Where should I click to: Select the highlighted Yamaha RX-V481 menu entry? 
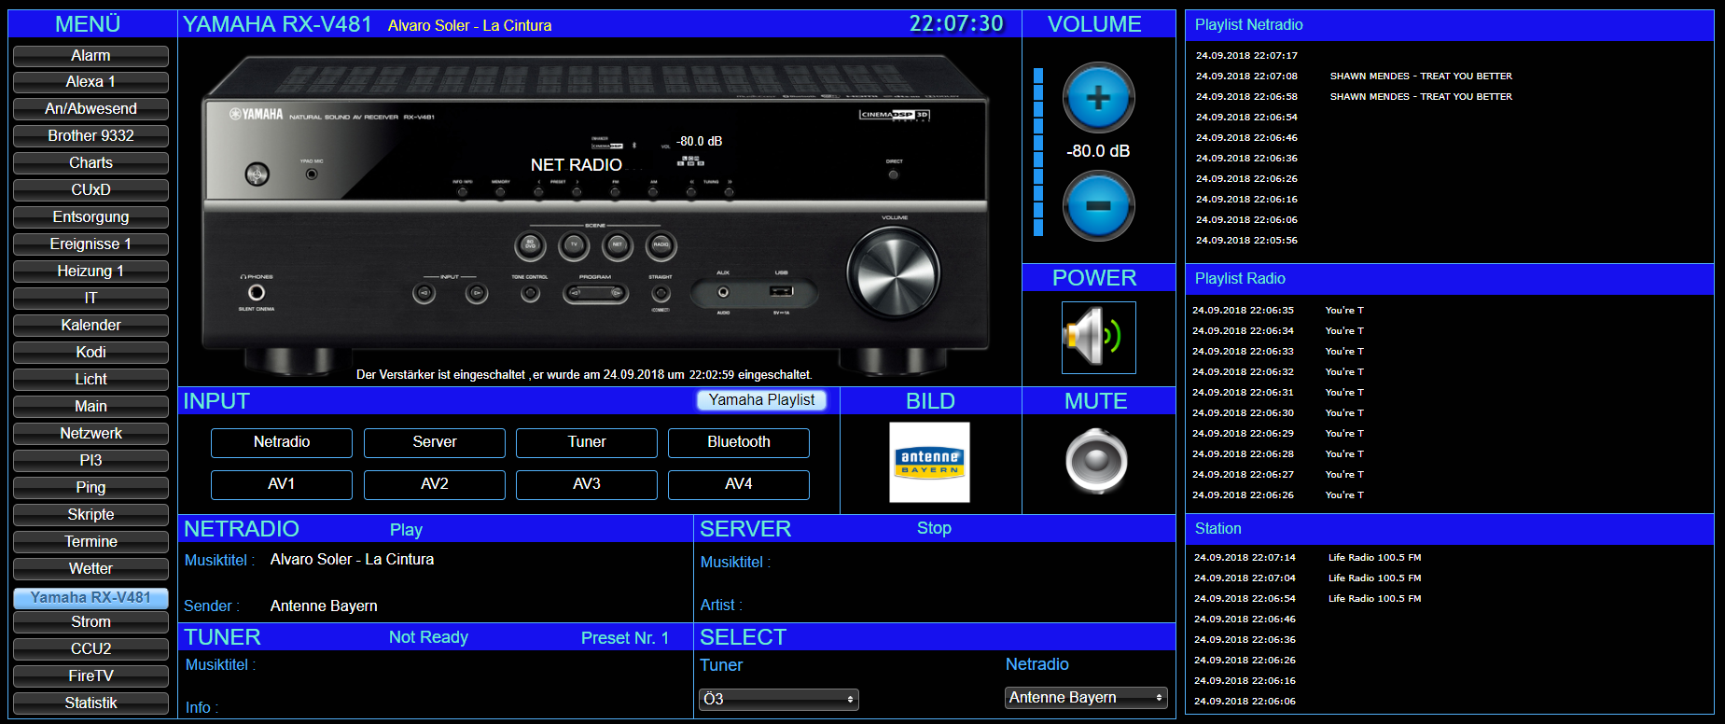90,598
